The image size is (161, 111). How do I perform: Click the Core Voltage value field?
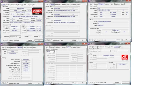(28, 14)
